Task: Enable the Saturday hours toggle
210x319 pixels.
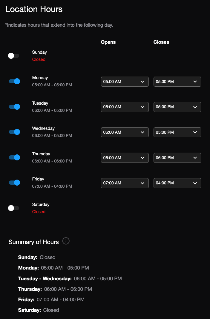Action: pos(14,208)
